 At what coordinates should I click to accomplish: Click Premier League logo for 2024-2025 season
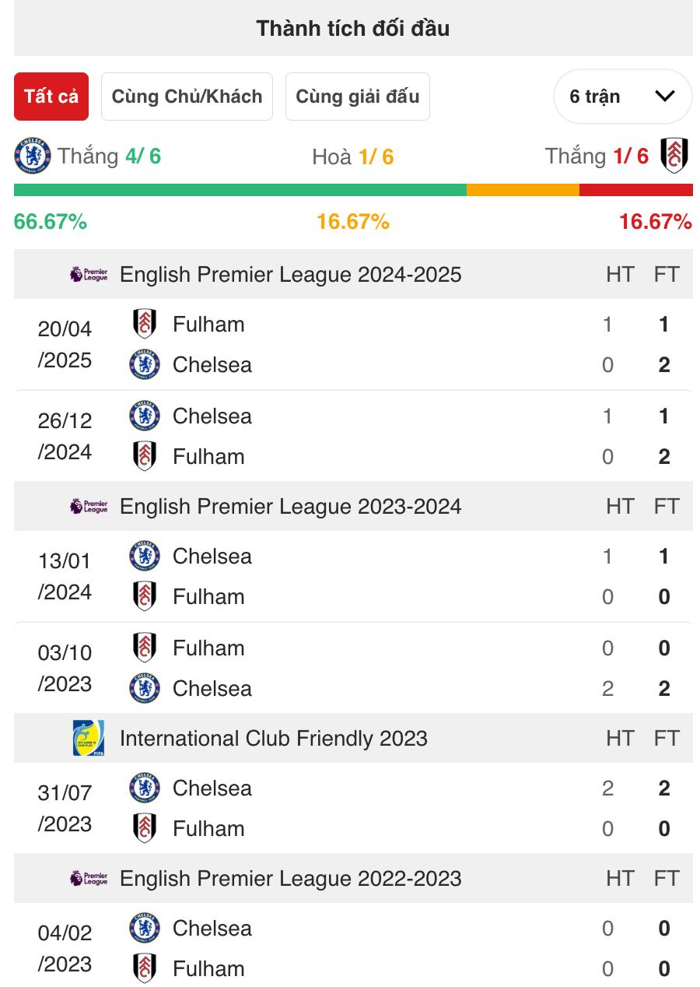89,274
